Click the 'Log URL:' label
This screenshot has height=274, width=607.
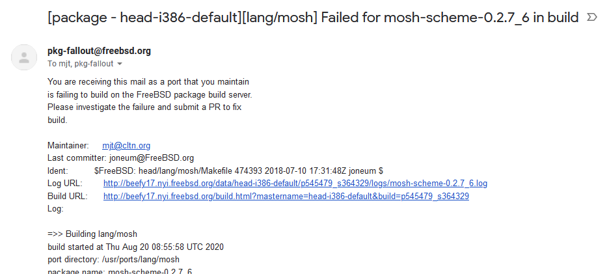click(65, 184)
